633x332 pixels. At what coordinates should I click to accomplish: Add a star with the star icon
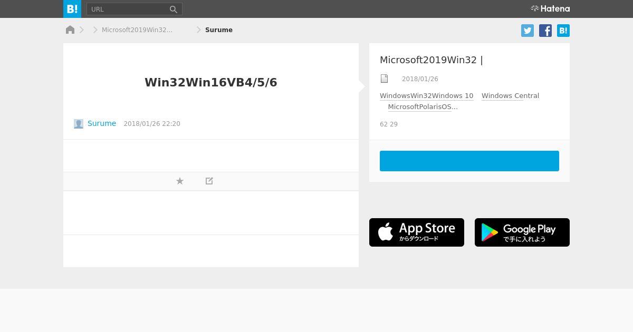(x=180, y=181)
